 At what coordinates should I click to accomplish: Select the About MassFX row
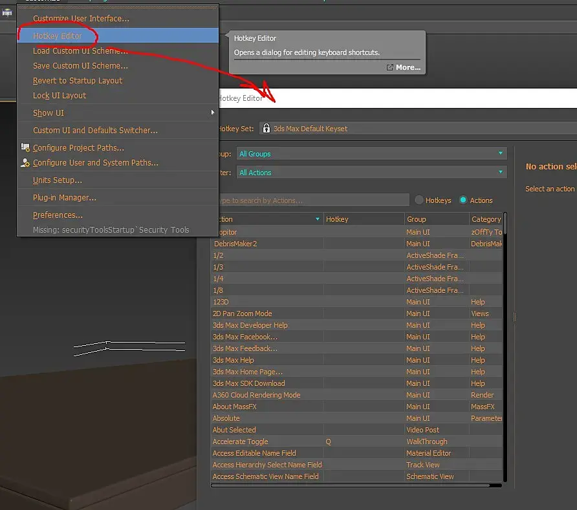tap(356, 407)
